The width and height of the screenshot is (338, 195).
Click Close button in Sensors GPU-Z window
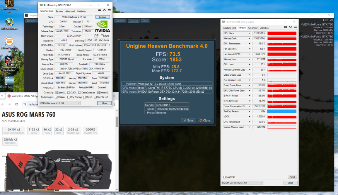pyautogui.click(x=290, y=183)
